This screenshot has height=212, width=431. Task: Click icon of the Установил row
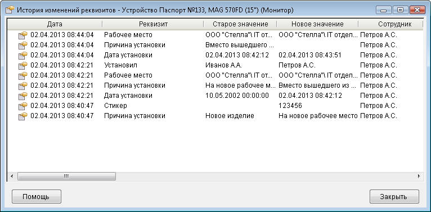(23, 65)
